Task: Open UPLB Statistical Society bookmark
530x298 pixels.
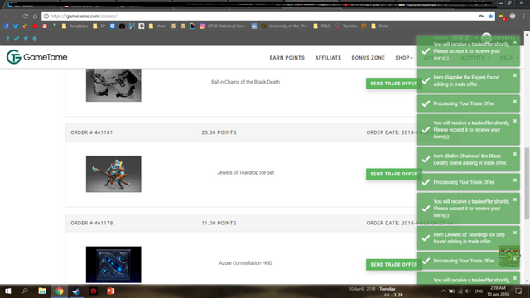Action: 223,26
